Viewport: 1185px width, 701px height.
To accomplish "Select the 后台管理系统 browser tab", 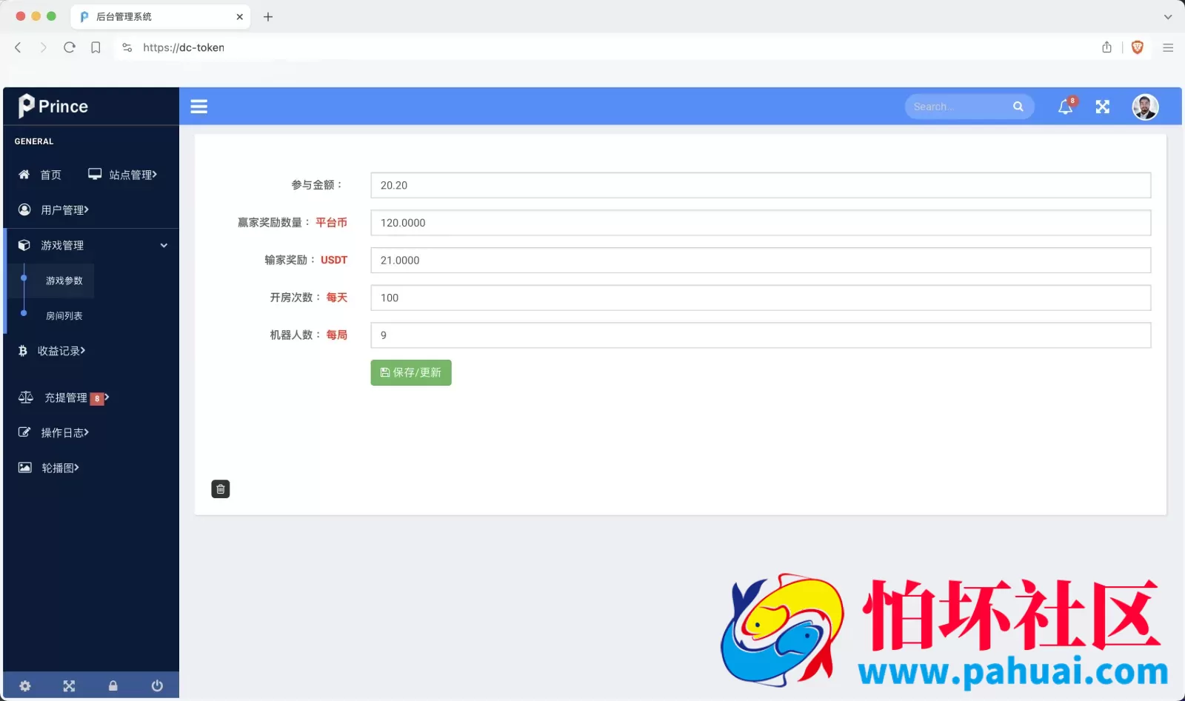I will pyautogui.click(x=161, y=16).
